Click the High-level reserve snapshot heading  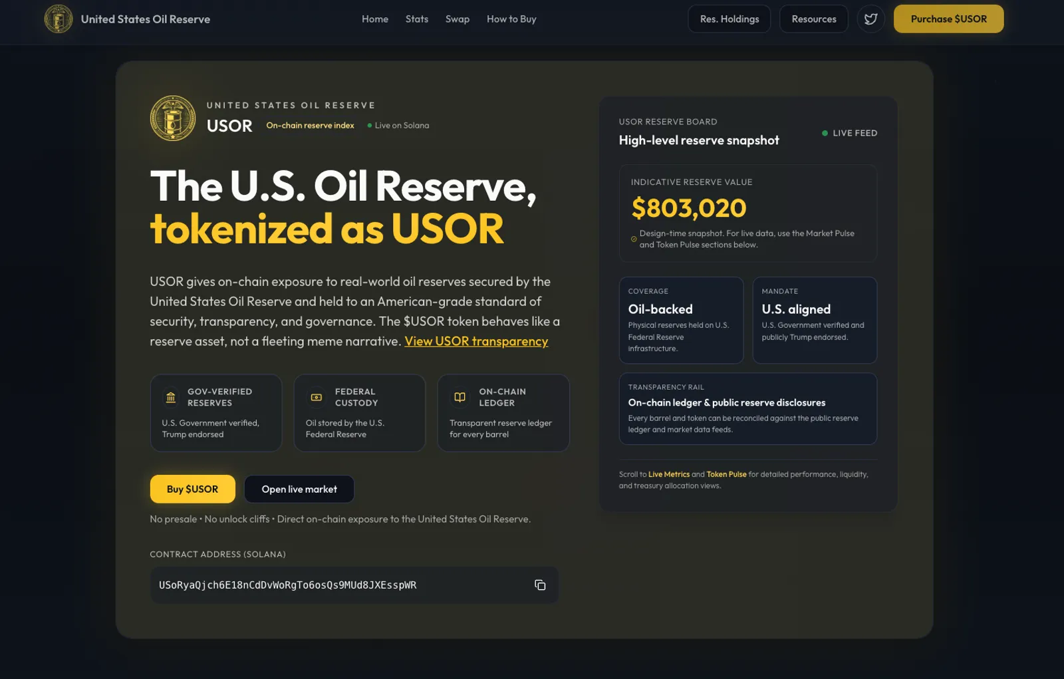[699, 140]
